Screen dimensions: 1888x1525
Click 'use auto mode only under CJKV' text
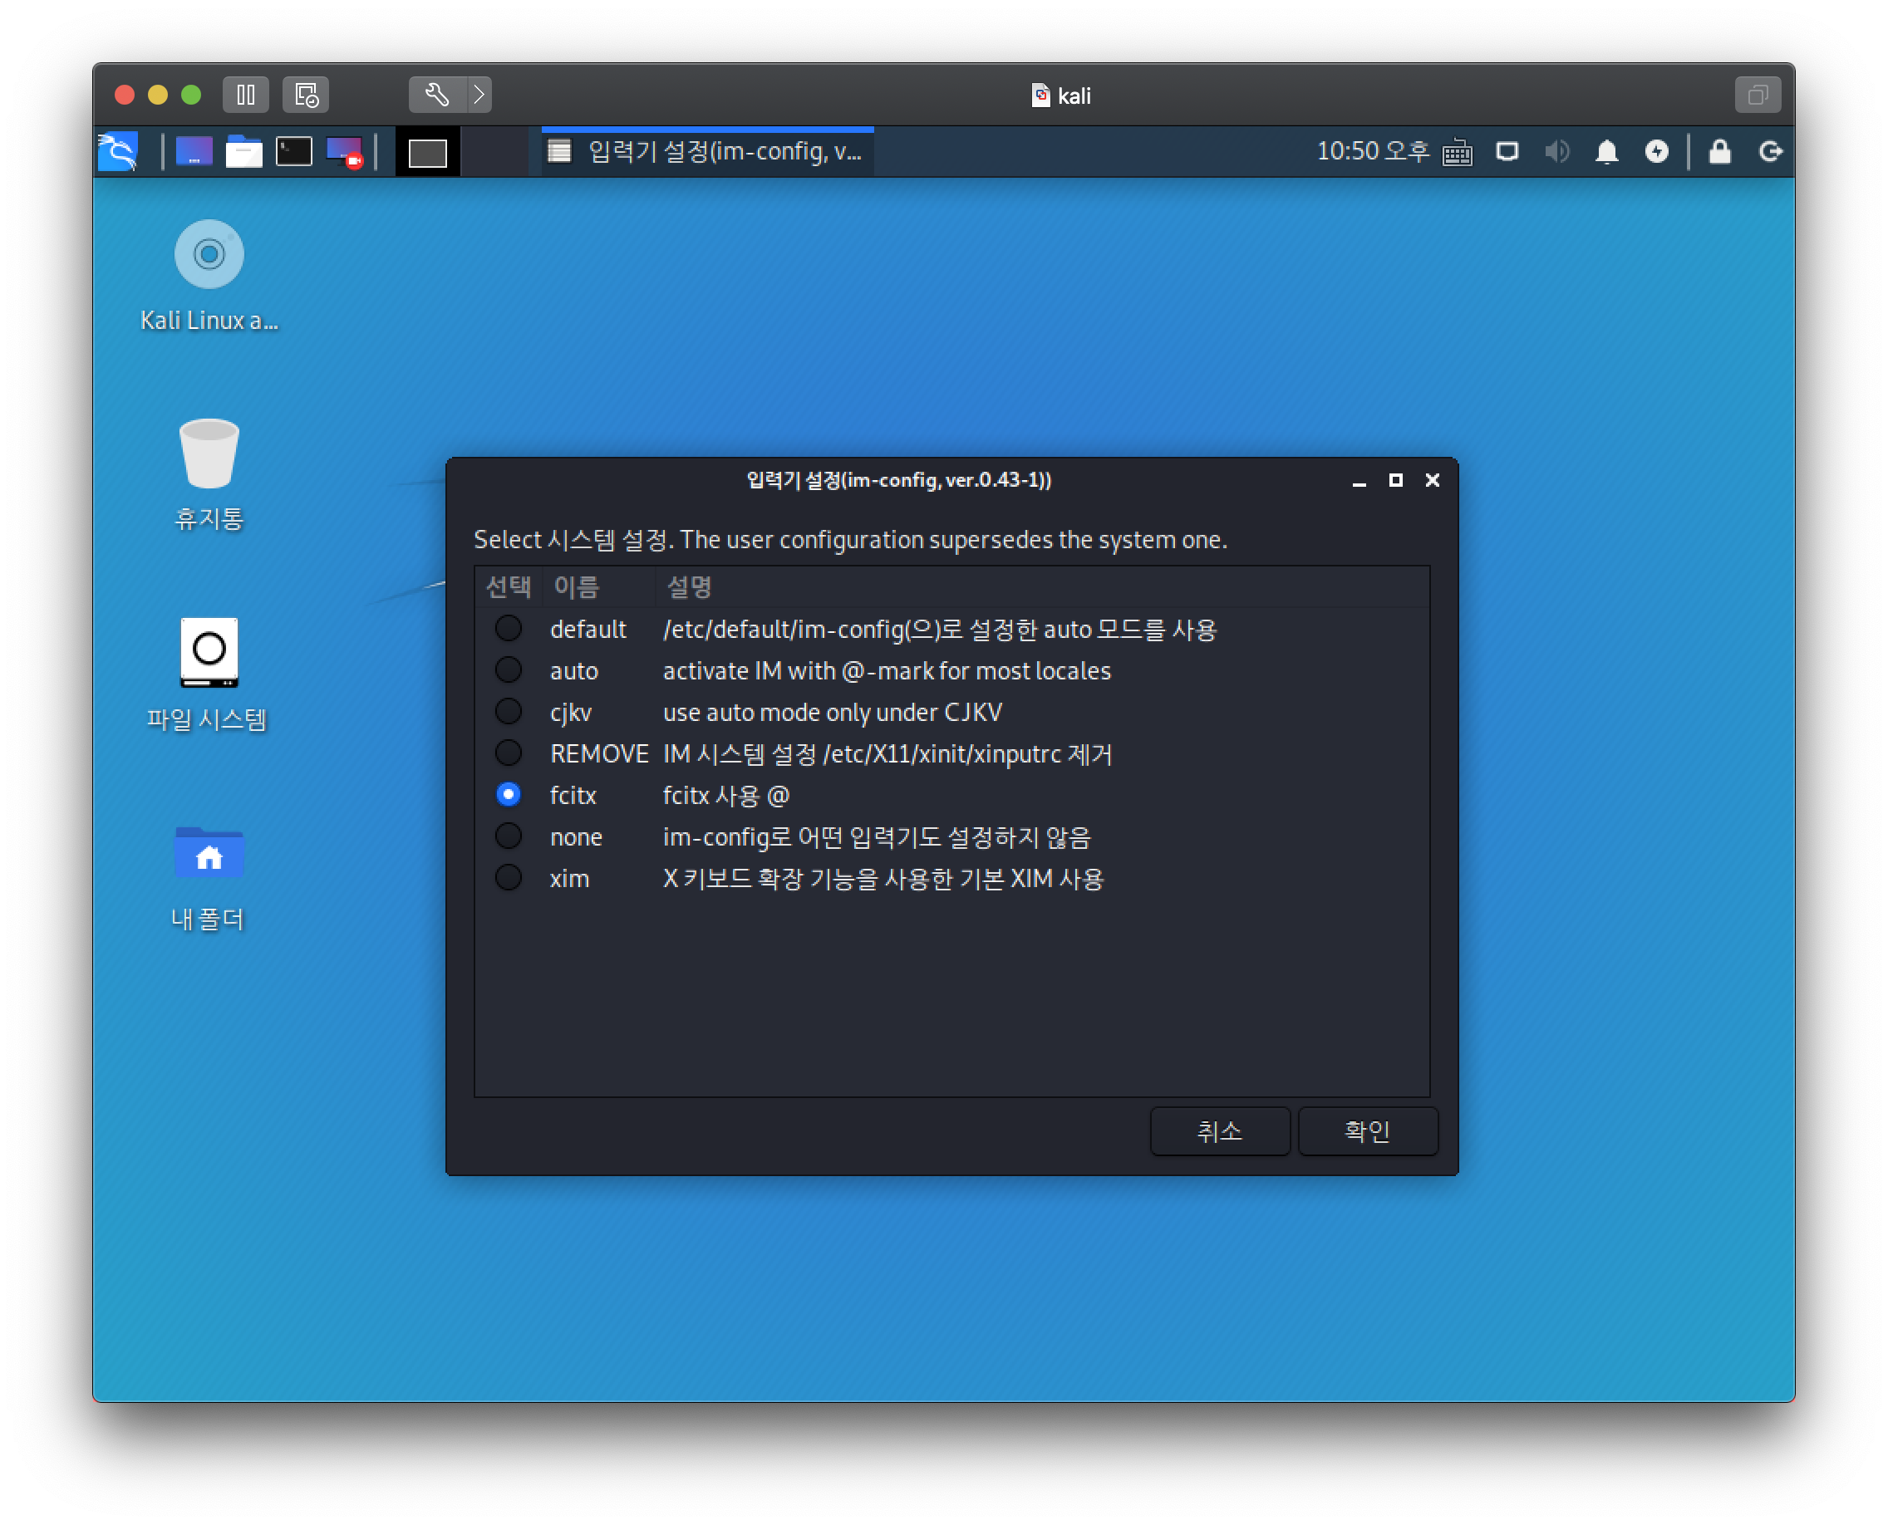point(833,712)
